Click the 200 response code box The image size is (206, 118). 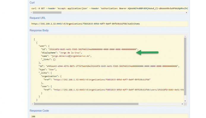point(109,116)
